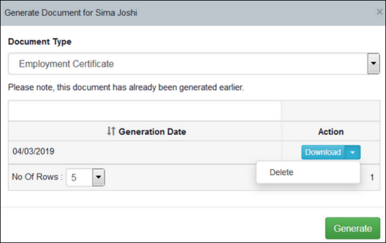Open the No Of Rows value box
Screen dimensions: 386x243
(x=79, y=177)
